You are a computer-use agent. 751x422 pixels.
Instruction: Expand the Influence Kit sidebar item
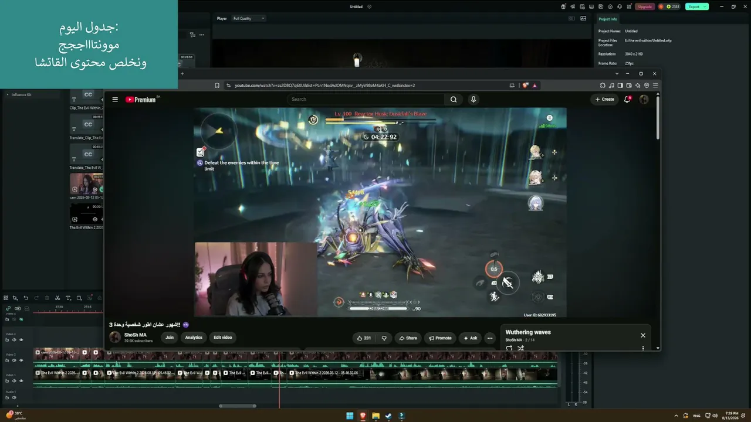7,94
